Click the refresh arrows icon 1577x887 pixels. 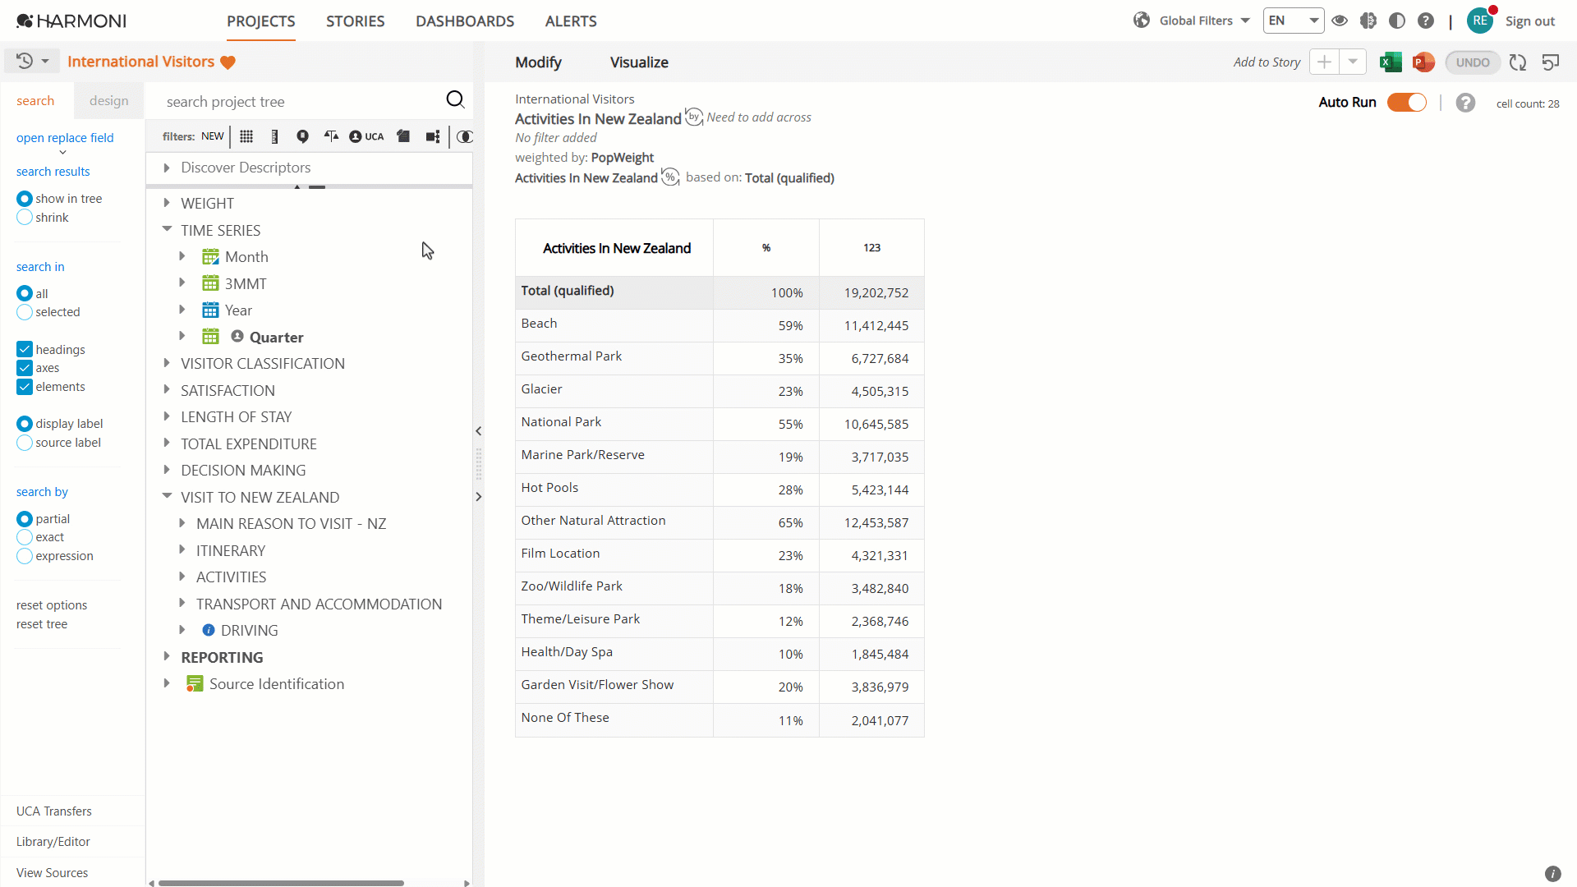pyautogui.click(x=1518, y=62)
